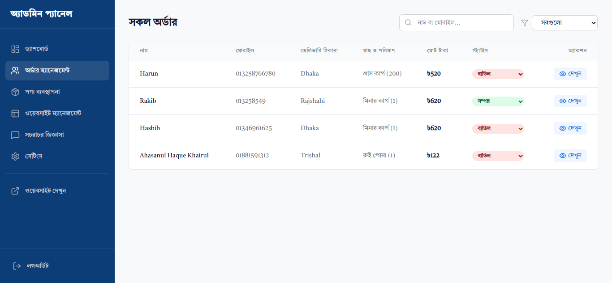Click the external link icon for website view
This screenshot has width=612, height=283.
pos(15,191)
